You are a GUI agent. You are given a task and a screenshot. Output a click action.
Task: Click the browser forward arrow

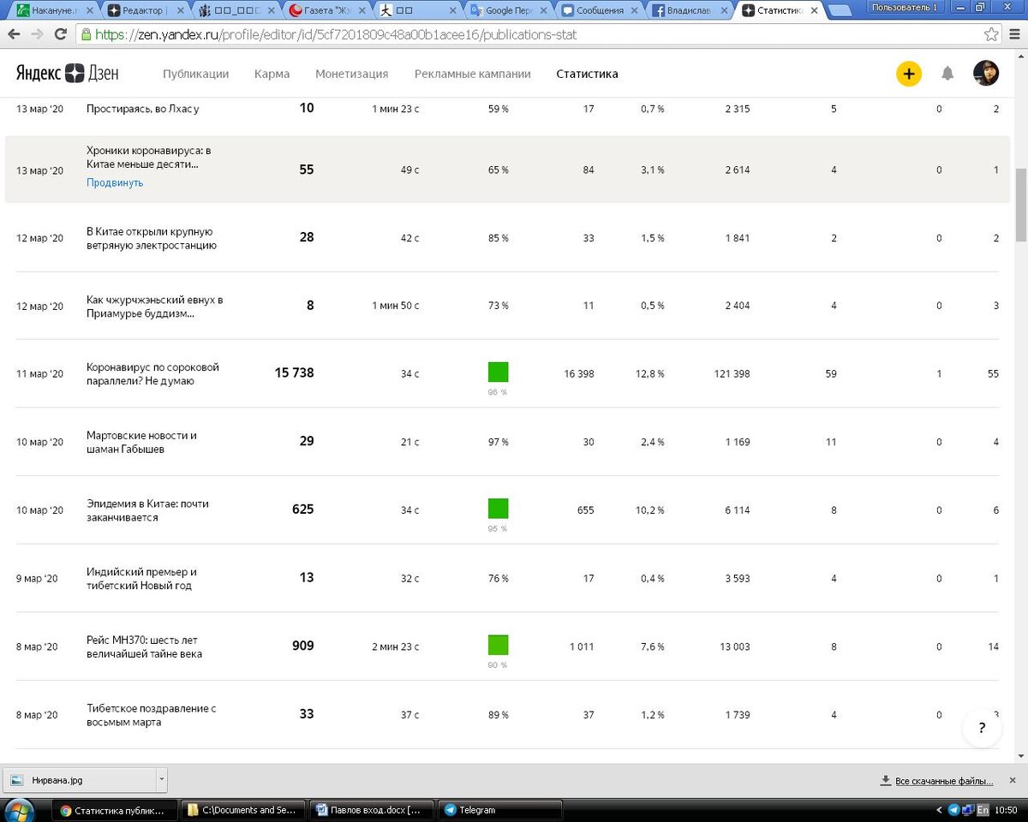pos(38,35)
